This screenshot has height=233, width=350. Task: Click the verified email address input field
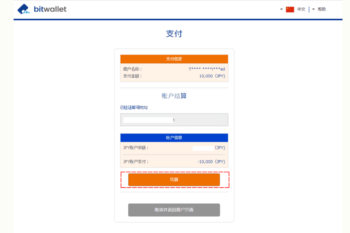coord(174,120)
